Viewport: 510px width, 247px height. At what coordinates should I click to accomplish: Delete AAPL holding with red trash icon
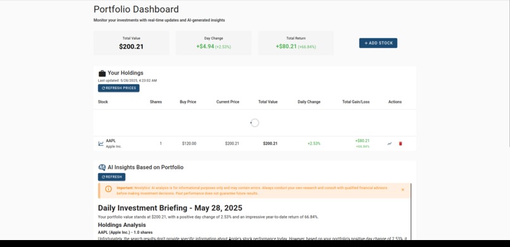[401, 143]
